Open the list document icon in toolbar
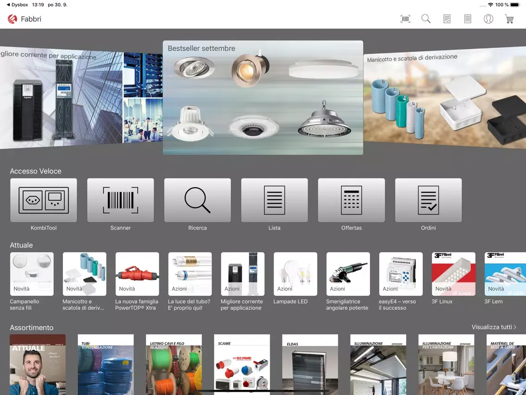The width and height of the screenshot is (526, 395). click(468, 19)
